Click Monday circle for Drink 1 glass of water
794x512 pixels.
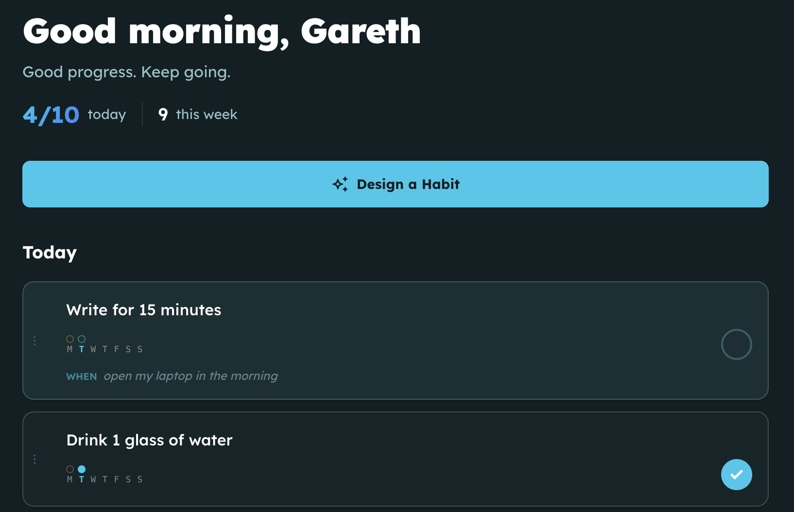coord(70,469)
